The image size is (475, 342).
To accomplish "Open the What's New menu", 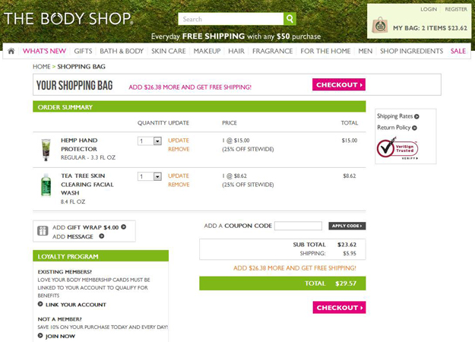I will coord(44,51).
